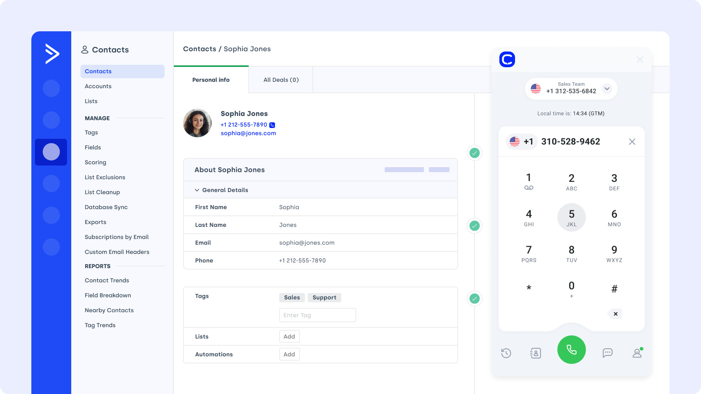Click the ActiveCampaign logo in sidebar
The height and width of the screenshot is (394, 701).
pos(52,54)
